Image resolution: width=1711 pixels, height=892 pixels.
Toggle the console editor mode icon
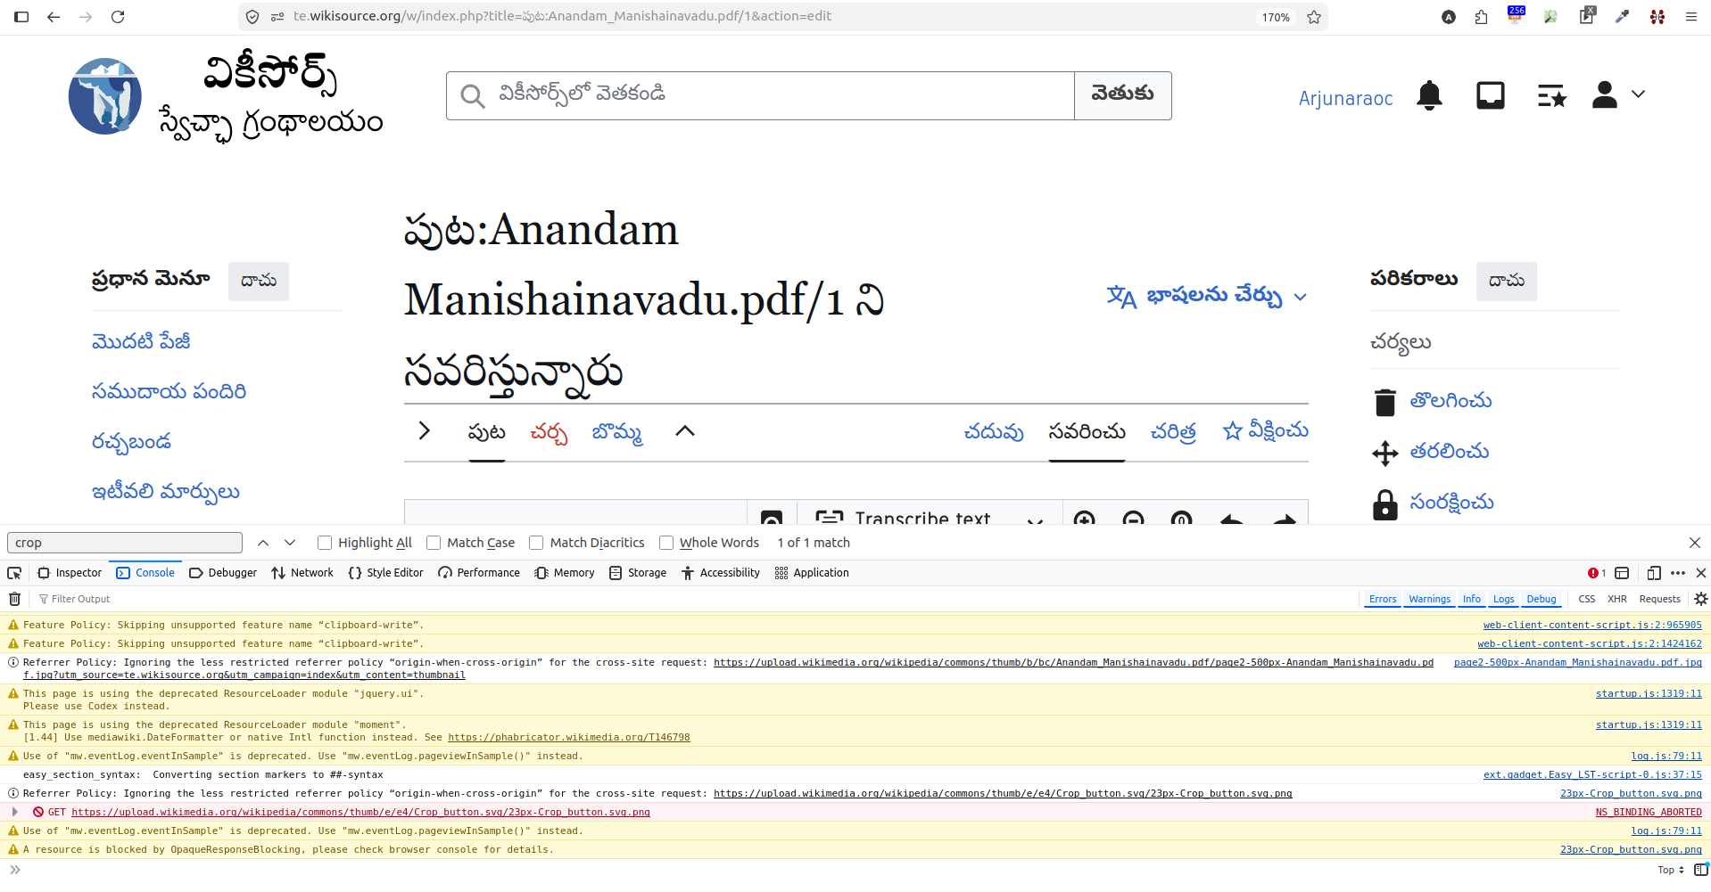(x=1701, y=870)
